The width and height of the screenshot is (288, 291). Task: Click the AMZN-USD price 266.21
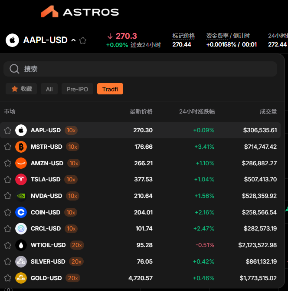[144, 163]
